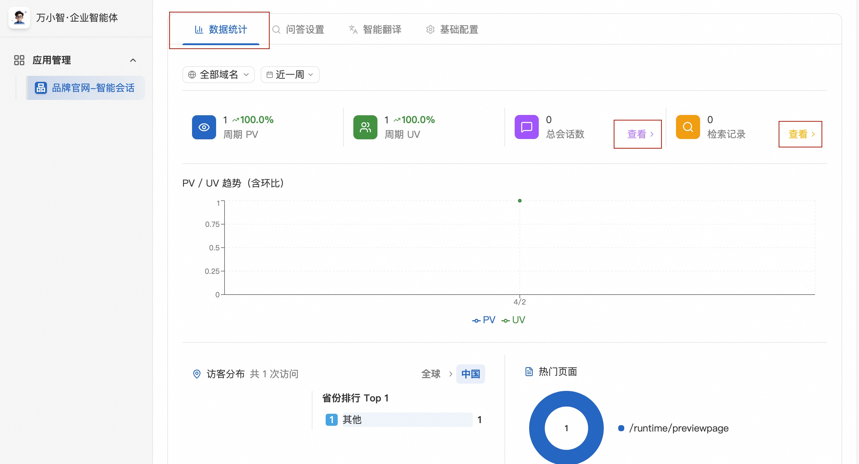Viewport: 859px width, 464px height.
Task: Toggle the /runtime/previewpage legend entry
Action: [673, 428]
